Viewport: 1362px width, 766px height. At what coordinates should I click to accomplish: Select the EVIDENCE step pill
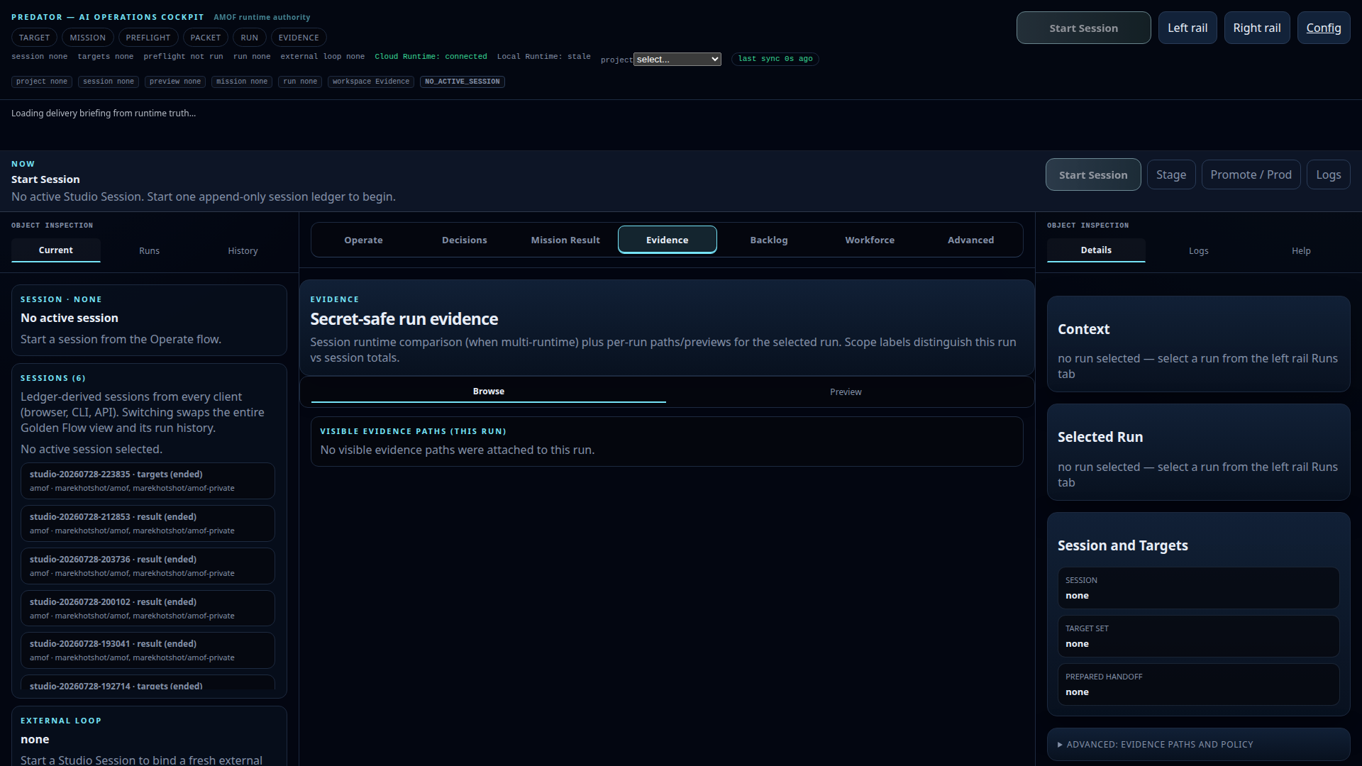tap(299, 38)
